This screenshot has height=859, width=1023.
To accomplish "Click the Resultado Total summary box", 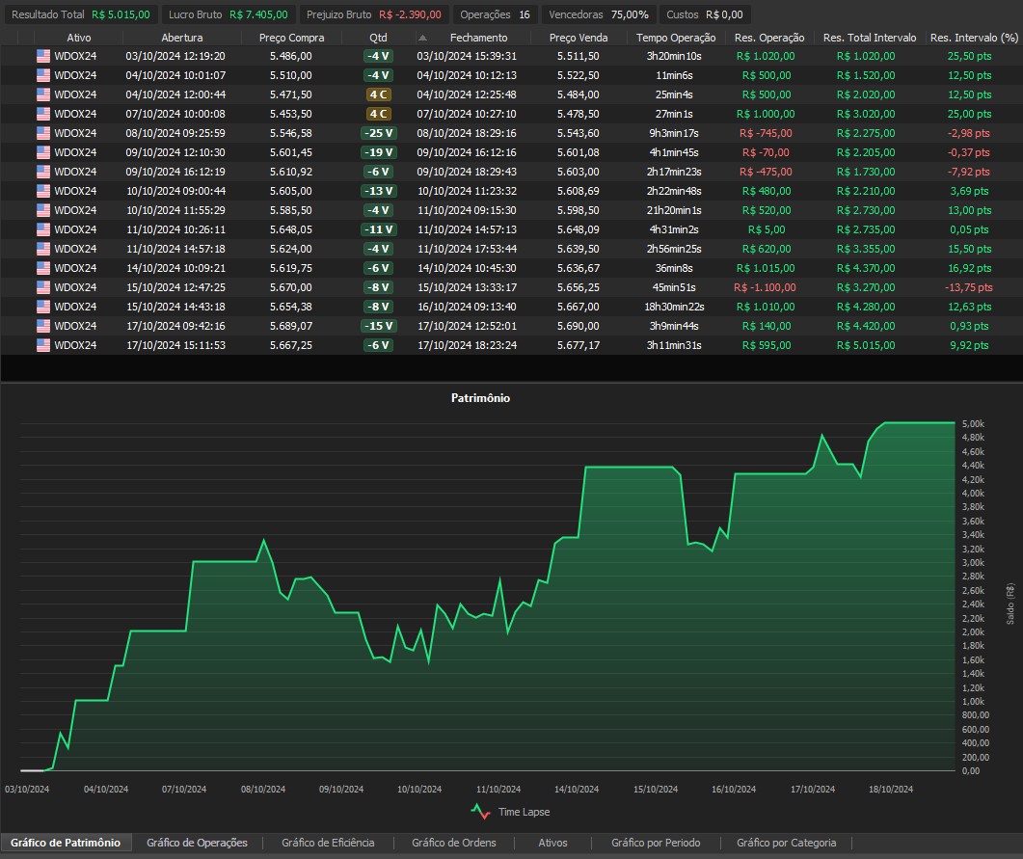I will tap(80, 15).
